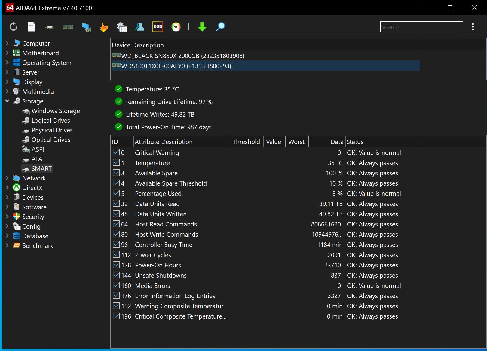
Task: Click the Database node icon
Action: (x=17, y=236)
